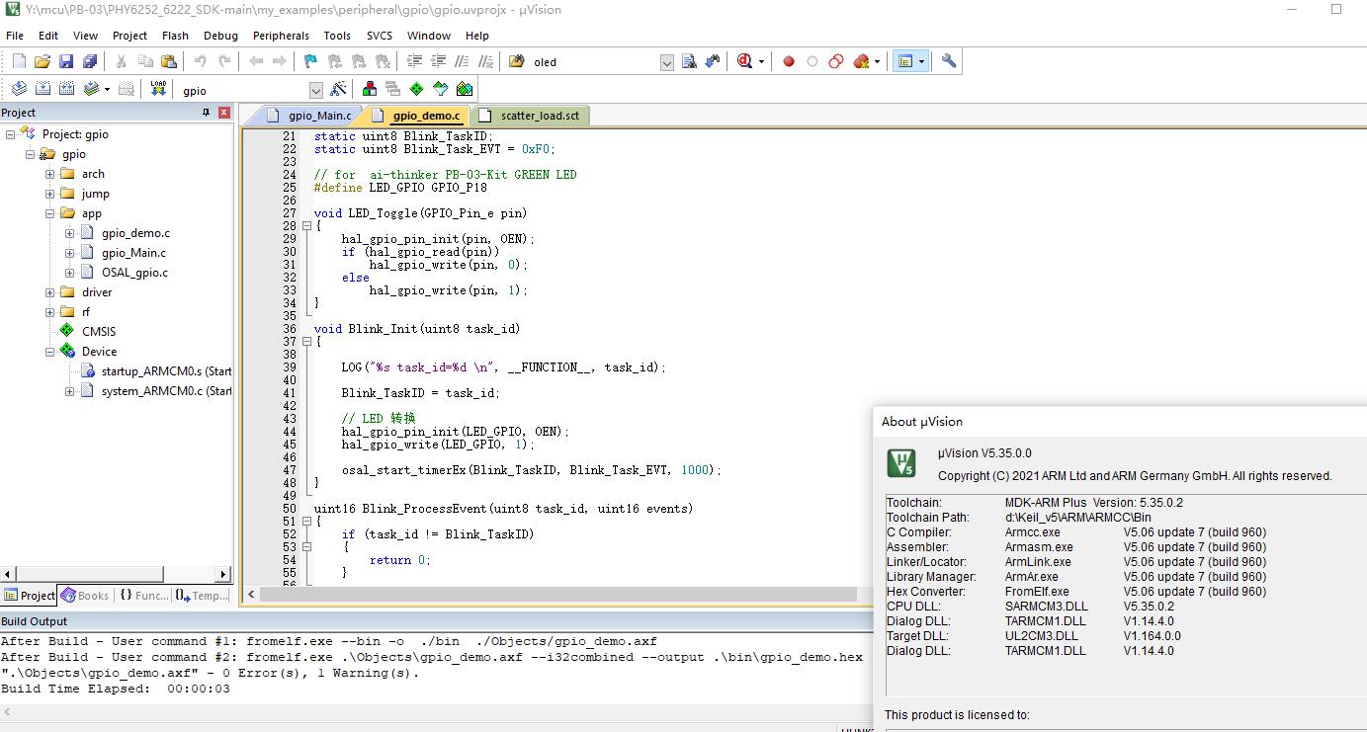This screenshot has height=732, width=1367.
Task: Open Manage Project Items icon
Action: pyautogui.click(x=370, y=89)
